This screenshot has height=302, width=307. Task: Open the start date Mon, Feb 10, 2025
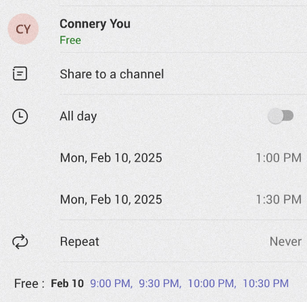coord(111,158)
